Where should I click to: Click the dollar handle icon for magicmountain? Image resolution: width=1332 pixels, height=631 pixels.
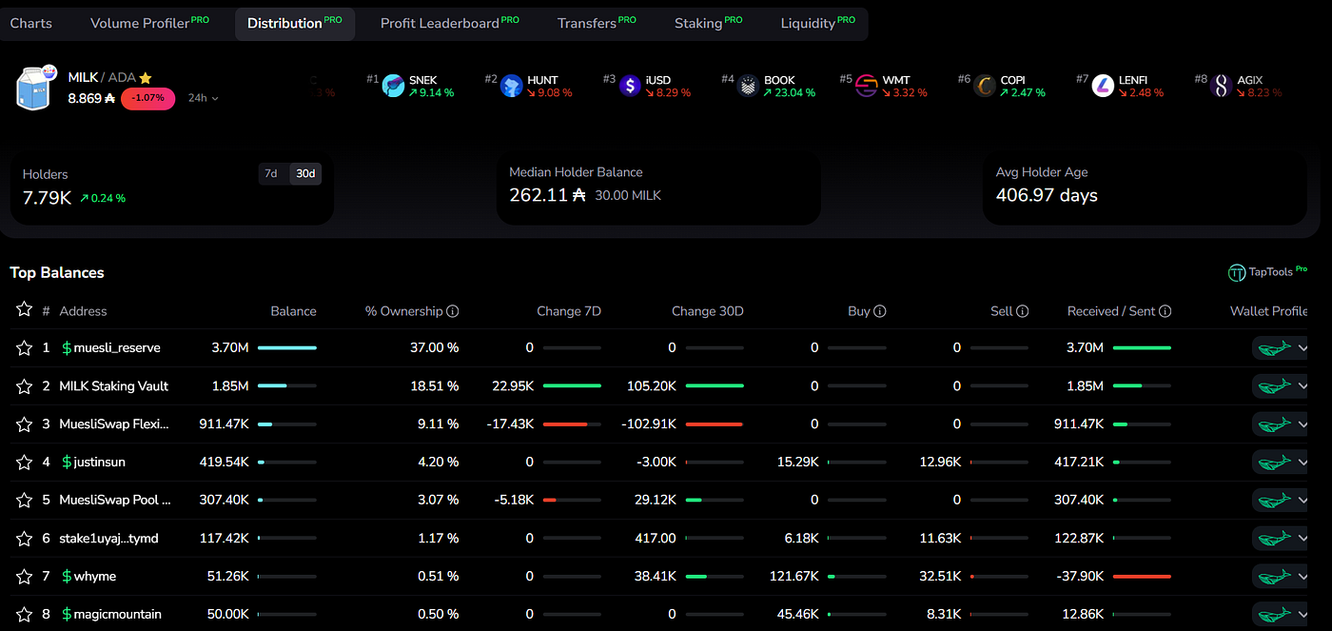point(66,615)
